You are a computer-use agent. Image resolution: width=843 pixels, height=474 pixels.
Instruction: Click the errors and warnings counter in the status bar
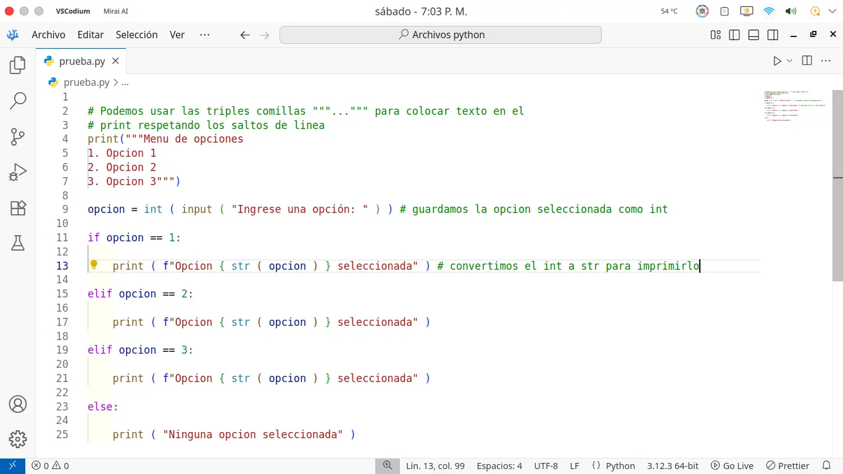51,466
